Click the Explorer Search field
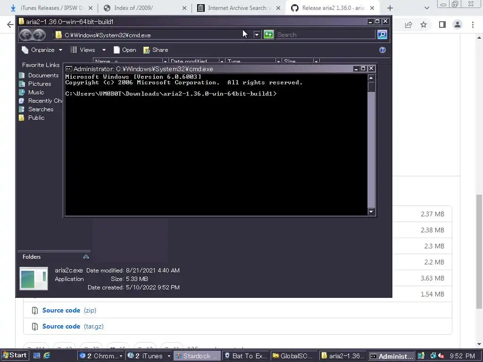Screen dimensions: 483x362 tap(325, 35)
